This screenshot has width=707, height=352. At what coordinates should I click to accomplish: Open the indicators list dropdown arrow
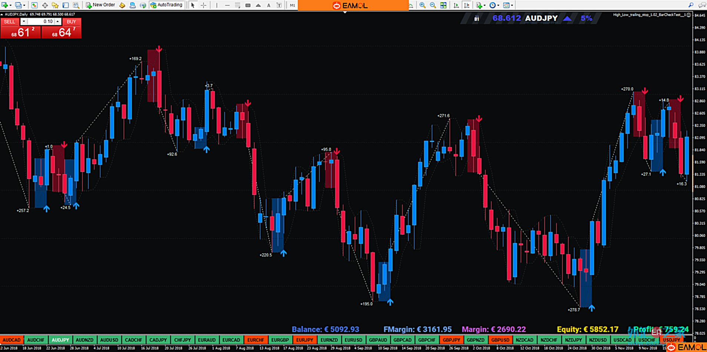click(x=484, y=5)
